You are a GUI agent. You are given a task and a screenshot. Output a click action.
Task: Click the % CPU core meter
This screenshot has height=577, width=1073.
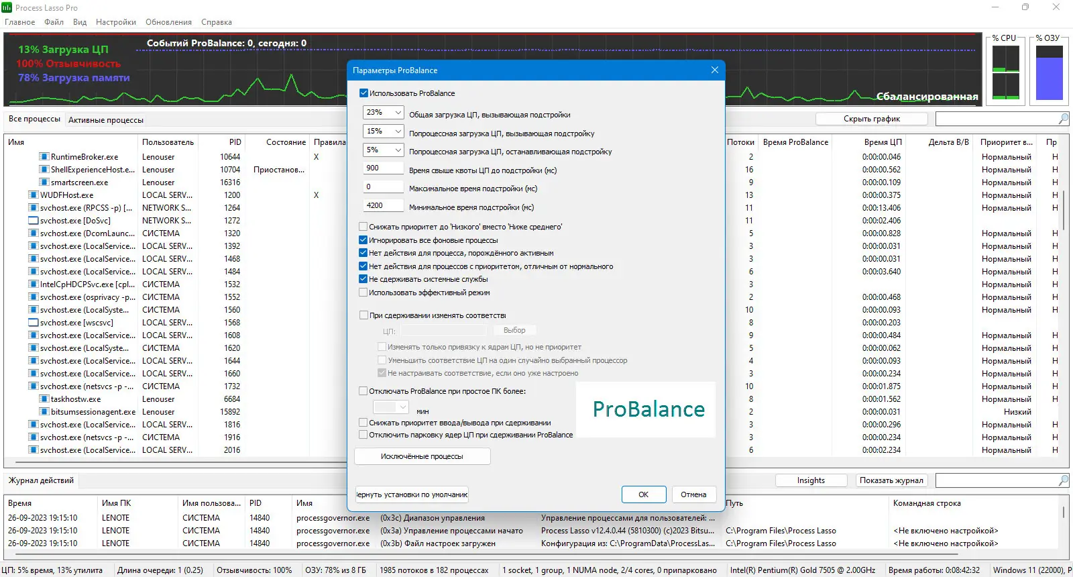(1006, 72)
